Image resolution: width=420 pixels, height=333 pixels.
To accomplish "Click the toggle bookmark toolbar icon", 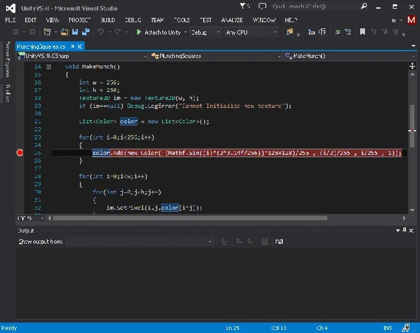I will click(363, 32).
